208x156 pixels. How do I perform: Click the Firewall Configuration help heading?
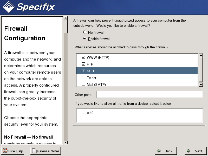tap(25, 33)
